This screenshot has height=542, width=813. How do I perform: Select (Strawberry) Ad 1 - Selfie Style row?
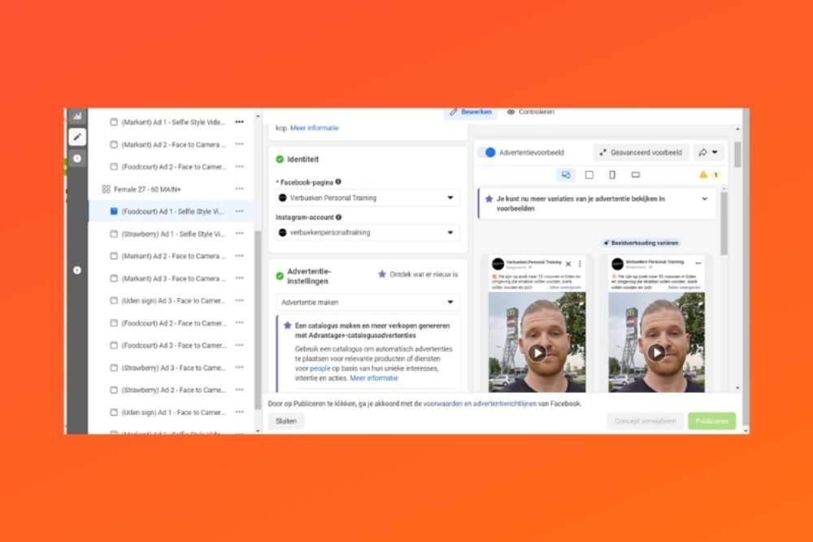[x=171, y=234]
